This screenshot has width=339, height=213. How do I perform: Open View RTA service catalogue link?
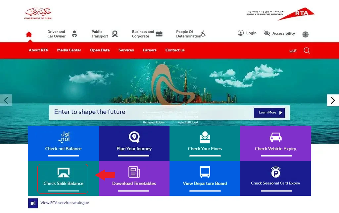(65, 203)
